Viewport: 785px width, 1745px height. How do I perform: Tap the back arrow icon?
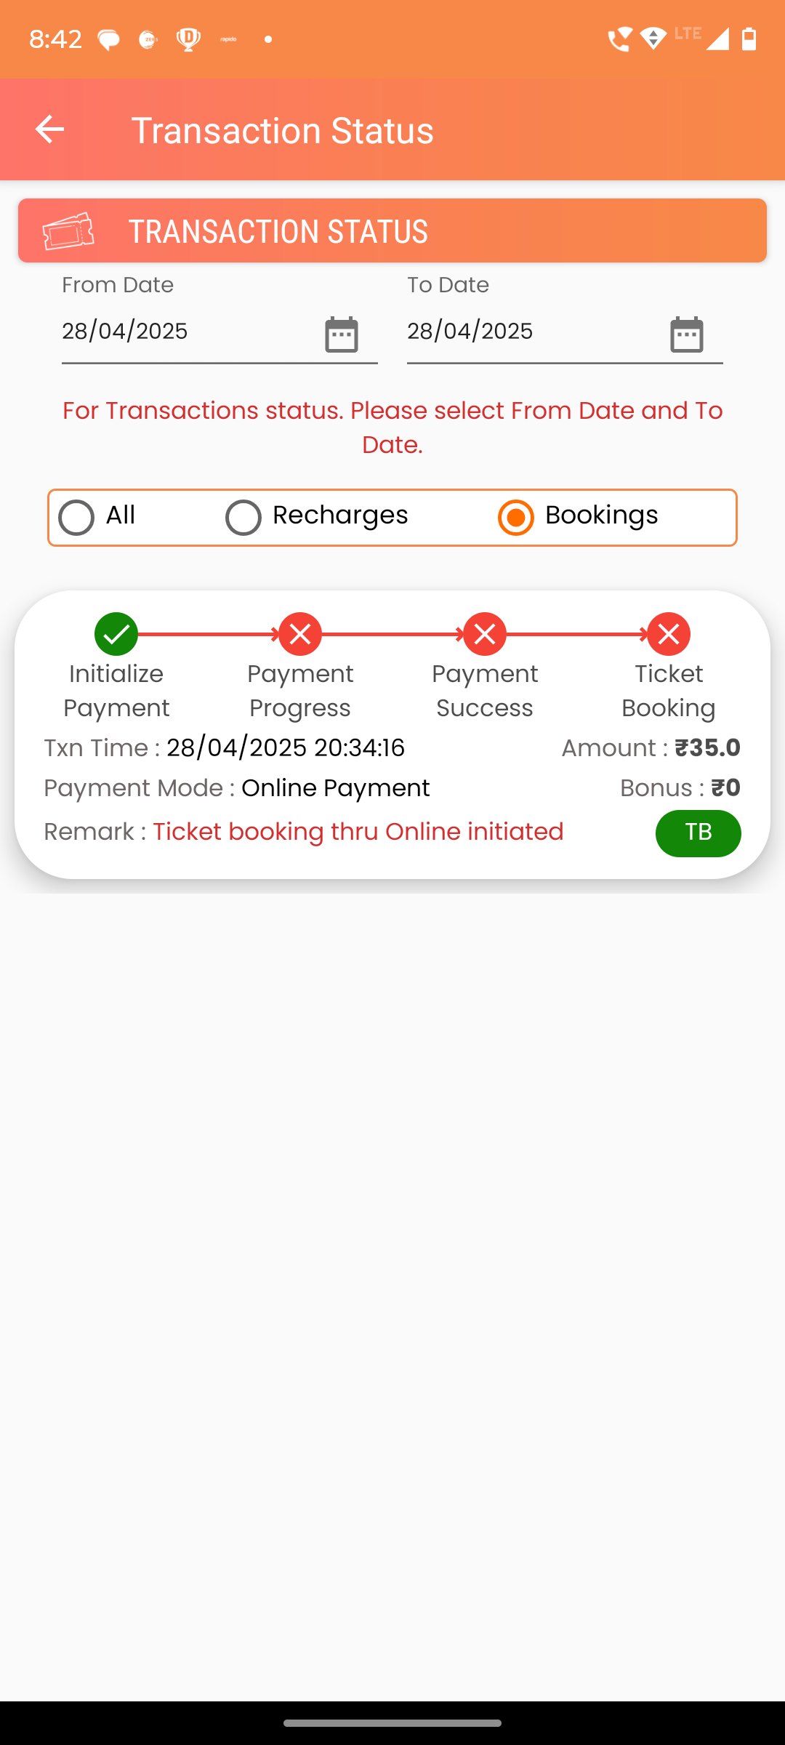click(49, 129)
